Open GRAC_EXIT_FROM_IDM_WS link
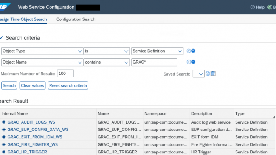The width and height of the screenshot is (276, 155). pyautogui.click(x=35, y=137)
